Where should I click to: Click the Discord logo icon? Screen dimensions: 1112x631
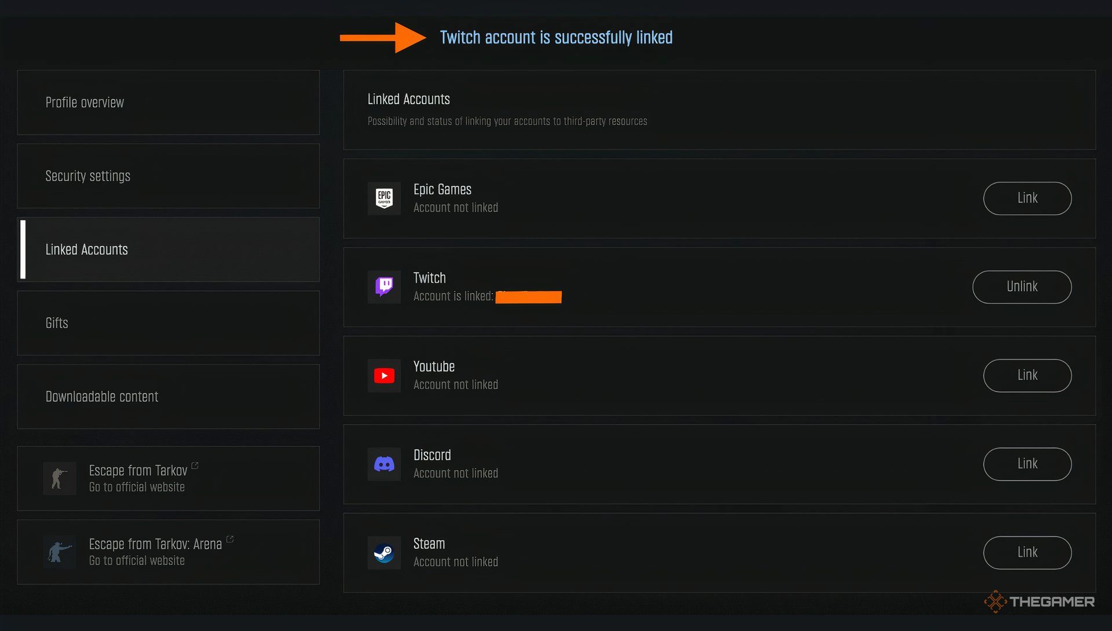pyautogui.click(x=384, y=464)
